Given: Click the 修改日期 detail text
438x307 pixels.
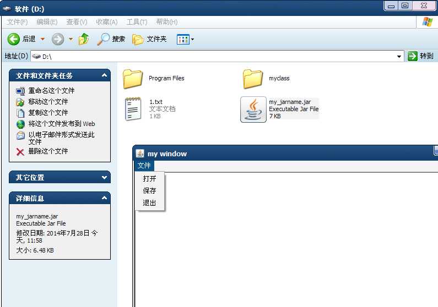Looking at the screenshot, I should tap(57, 237).
